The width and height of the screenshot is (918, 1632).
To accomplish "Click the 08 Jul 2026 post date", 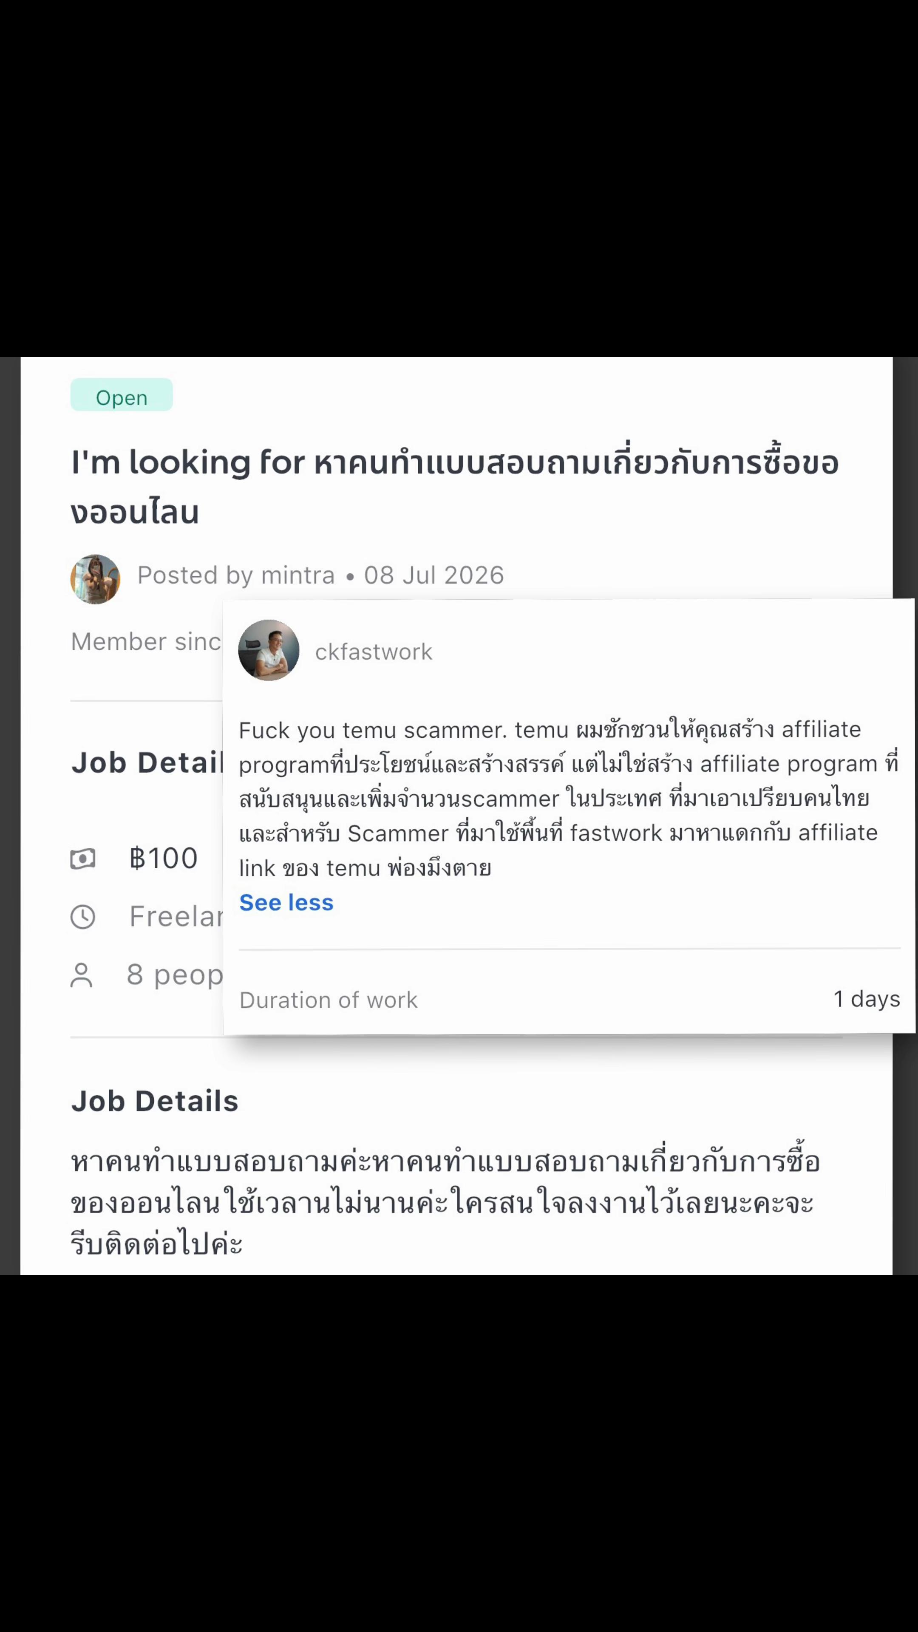I will 434,575.
